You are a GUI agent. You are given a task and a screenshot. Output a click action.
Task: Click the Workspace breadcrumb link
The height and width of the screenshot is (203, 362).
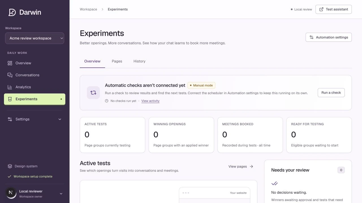[x=88, y=9]
